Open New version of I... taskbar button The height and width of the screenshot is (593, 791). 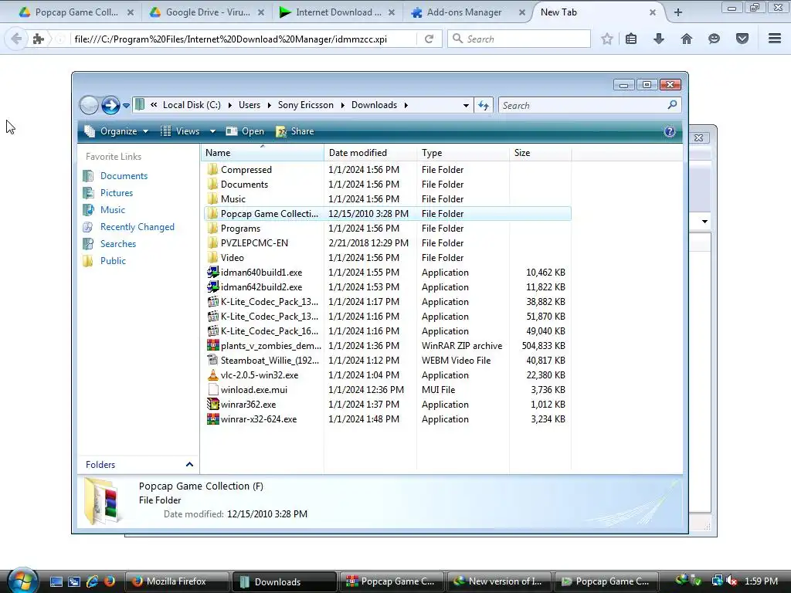pyautogui.click(x=499, y=581)
